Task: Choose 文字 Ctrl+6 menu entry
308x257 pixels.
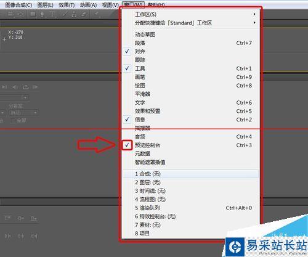Action: [x=191, y=102]
